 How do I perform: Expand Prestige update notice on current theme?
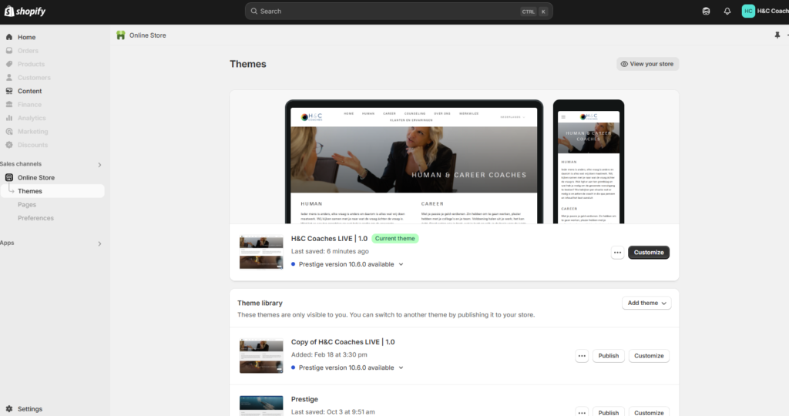[401, 264]
